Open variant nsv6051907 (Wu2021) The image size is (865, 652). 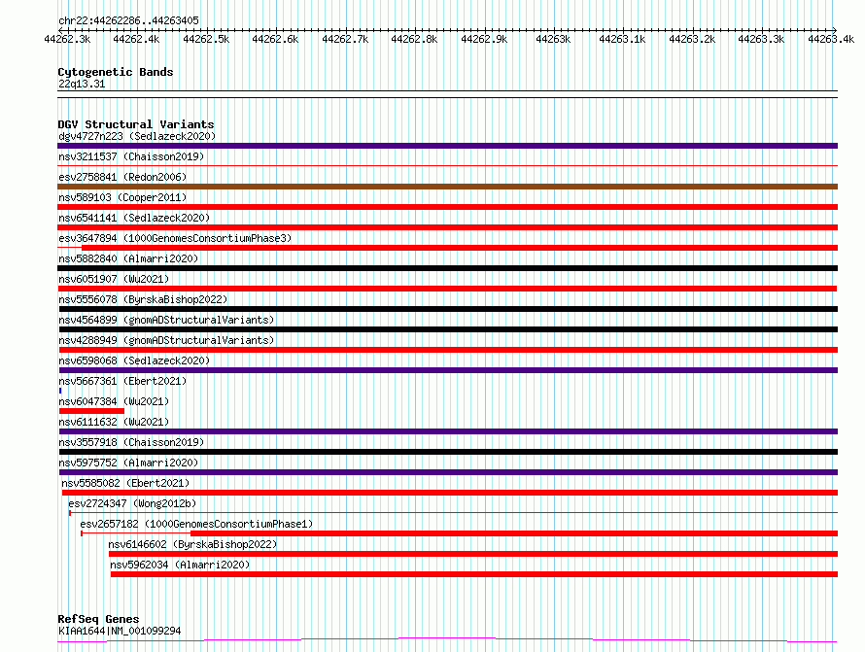coord(114,279)
